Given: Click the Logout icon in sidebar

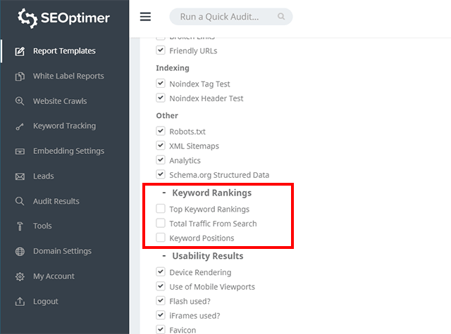Looking at the screenshot, I should (20, 302).
